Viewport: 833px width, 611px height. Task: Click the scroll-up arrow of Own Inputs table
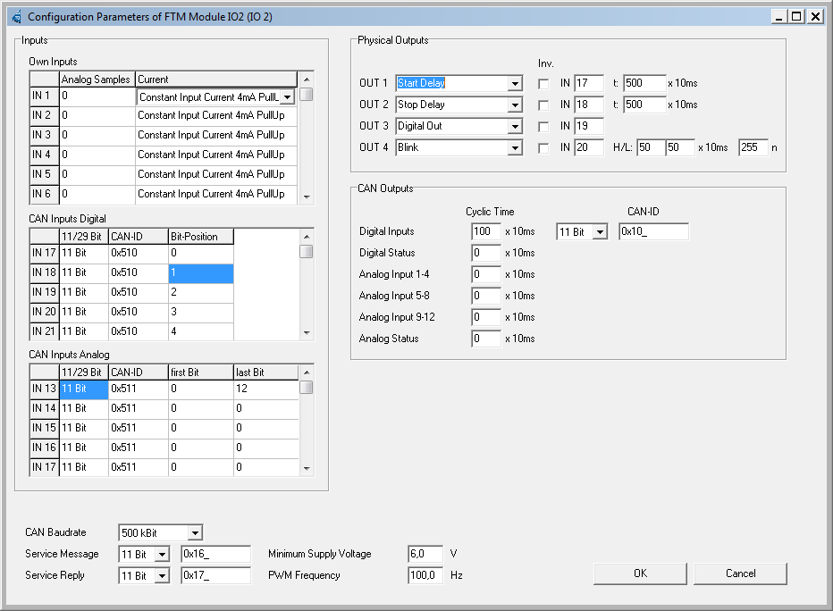tap(307, 80)
